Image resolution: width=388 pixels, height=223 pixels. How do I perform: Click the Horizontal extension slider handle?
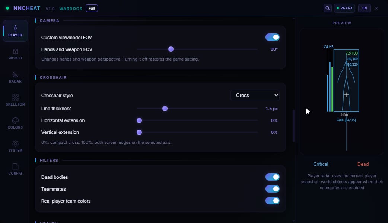coord(139,120)
